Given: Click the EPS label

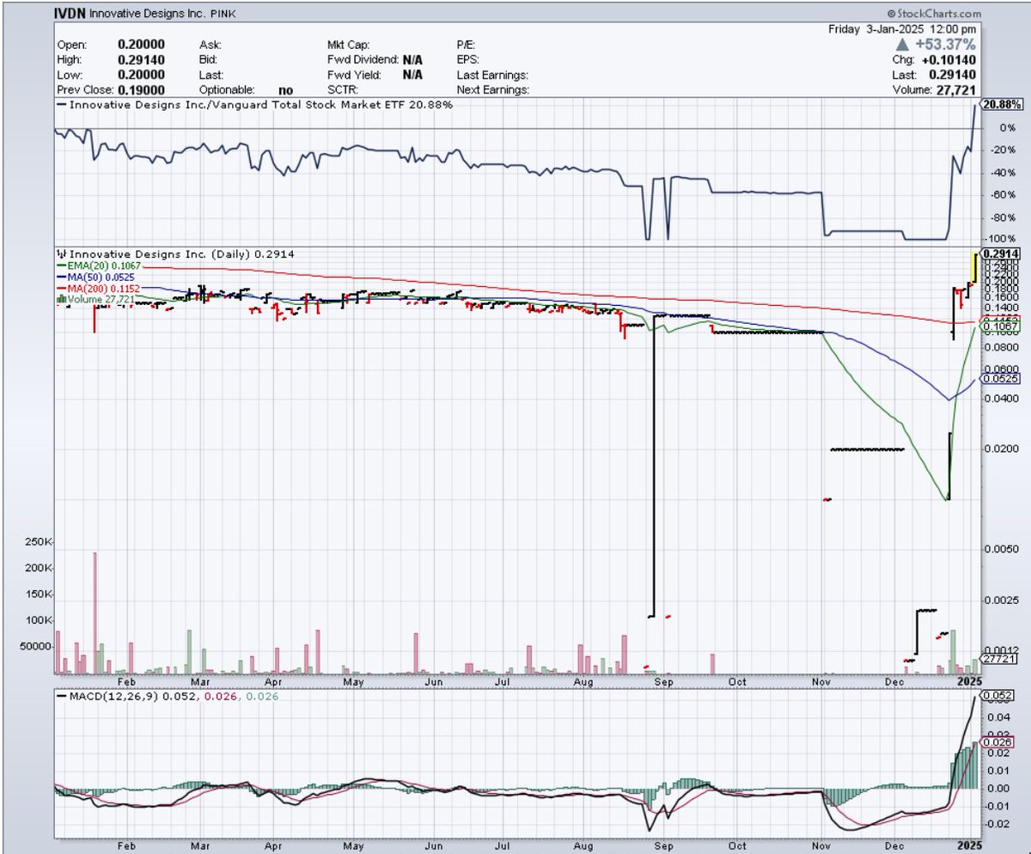Looking at the screenshot, I should (467, 59).
